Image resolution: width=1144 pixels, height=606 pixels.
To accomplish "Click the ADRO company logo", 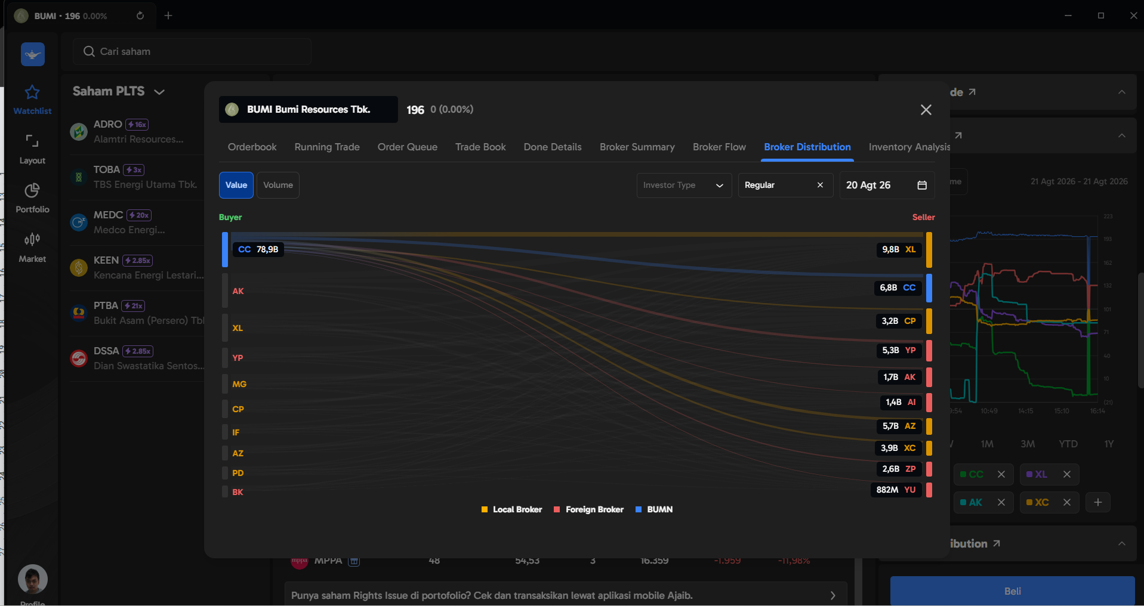I will (x=79, y=131).
